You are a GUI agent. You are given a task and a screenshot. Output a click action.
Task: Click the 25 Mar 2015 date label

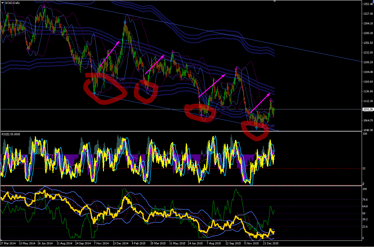[x=159, y=244]
